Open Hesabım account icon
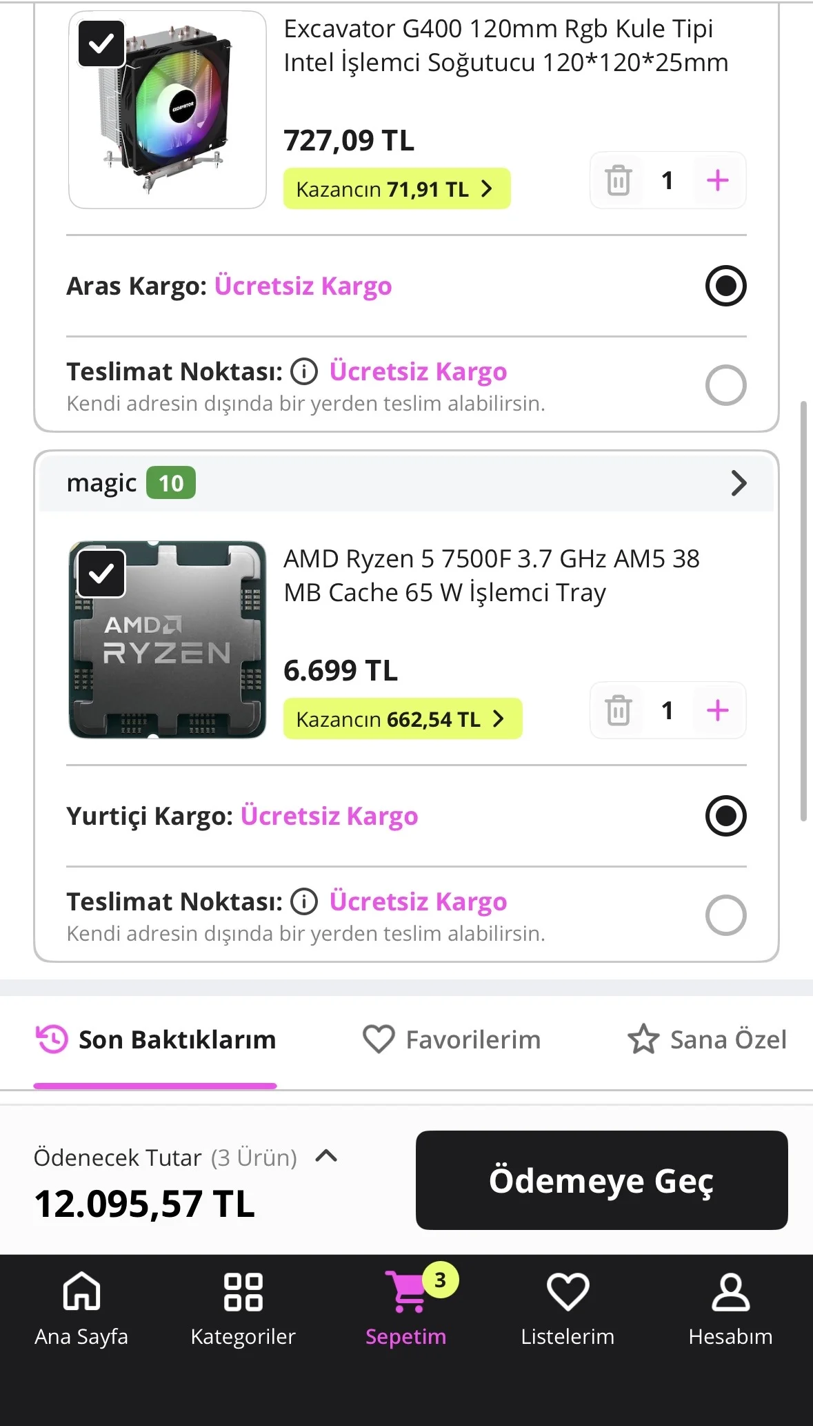The height and width of the screenshot is (1426, 813). pyautogui.click(x=730, y=1291)
